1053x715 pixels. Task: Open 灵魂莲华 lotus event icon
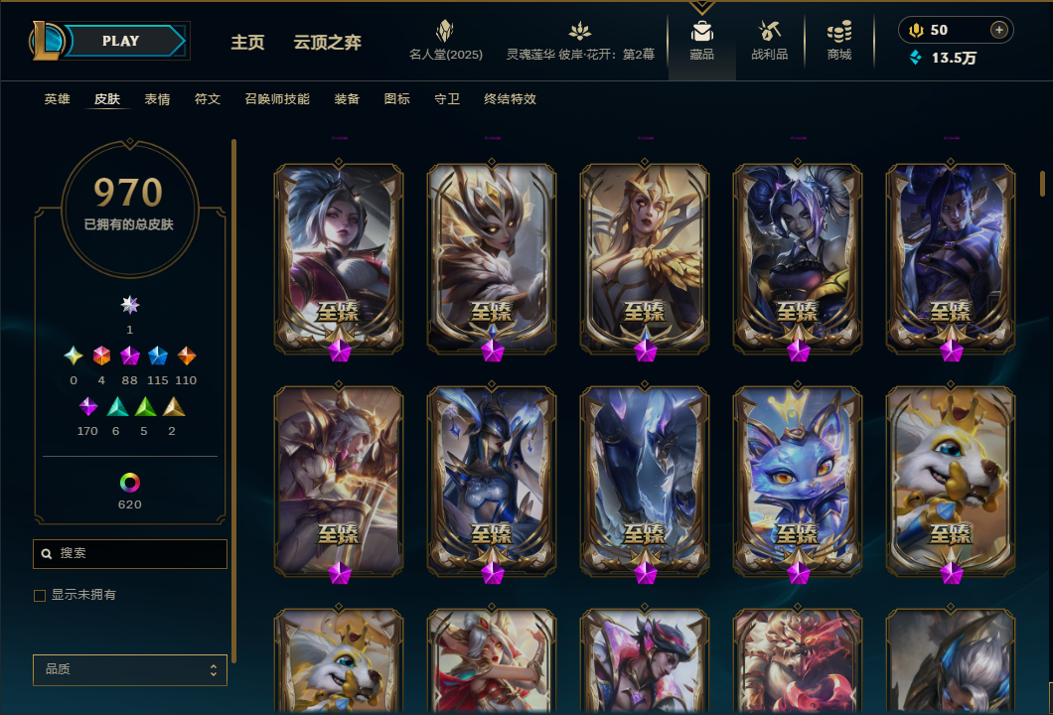579,31
